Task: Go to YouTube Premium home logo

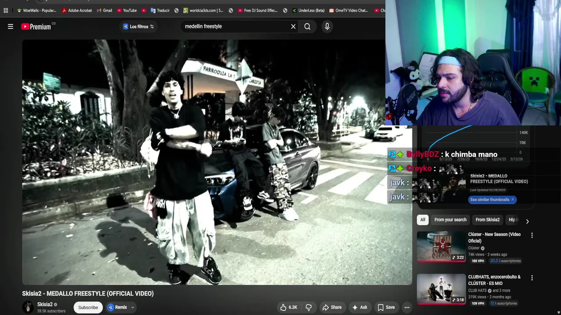Action: pyautogui.click(x=36, y=27)
